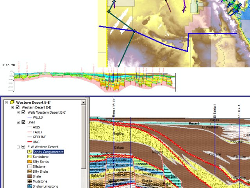Click the Apollonia formation label
The height and width of the screenshot is (188, 250).
point(107,154)
